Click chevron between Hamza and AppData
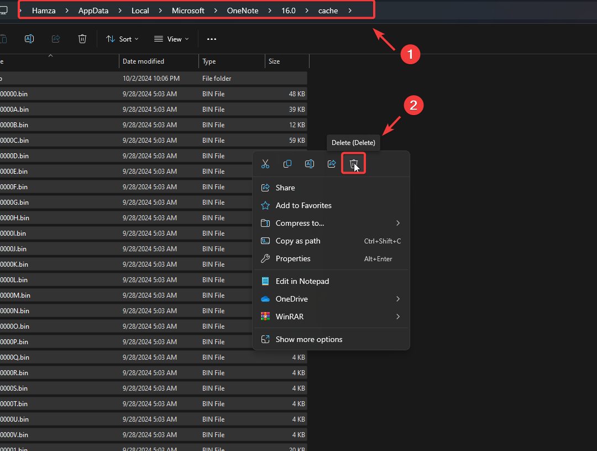Image resolution: width=597 pixels, height=451 pixels. (67, 11)
